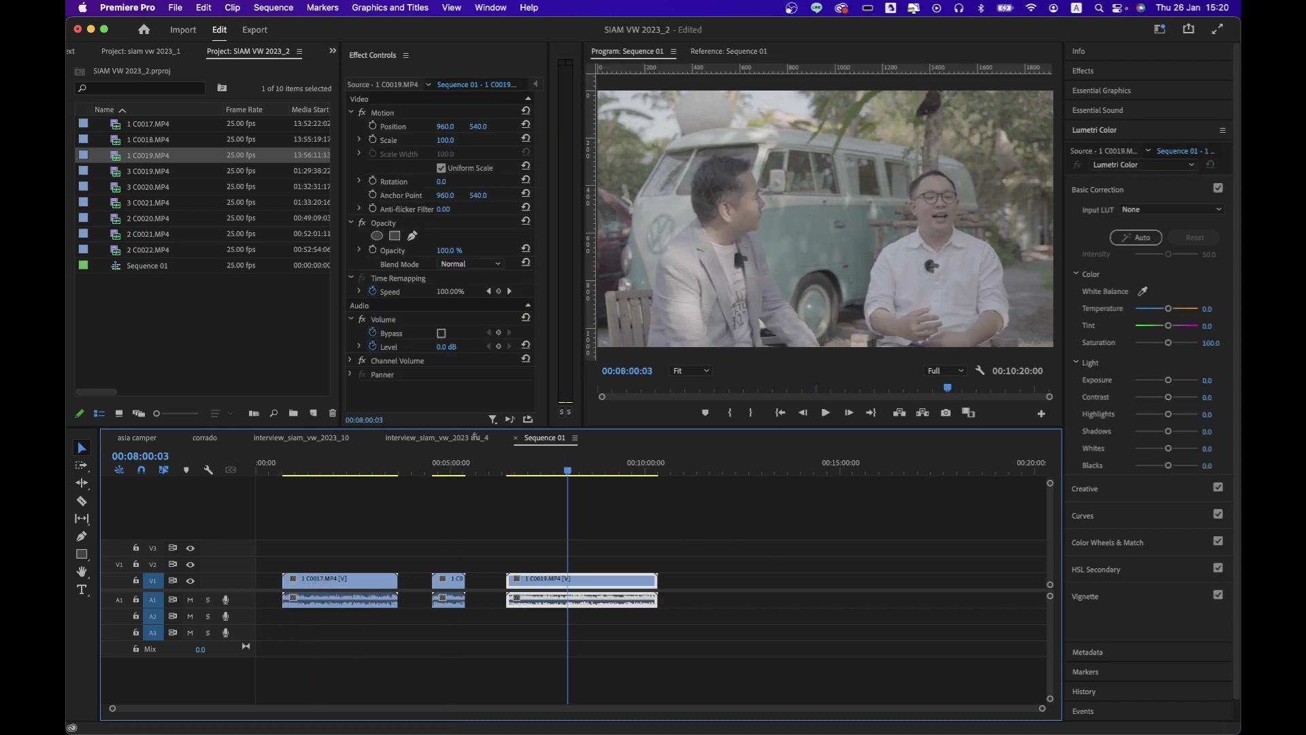Click the trash Clear icon in Project panel
This screenshot has width=1306, height=735.
click(332, 413)
